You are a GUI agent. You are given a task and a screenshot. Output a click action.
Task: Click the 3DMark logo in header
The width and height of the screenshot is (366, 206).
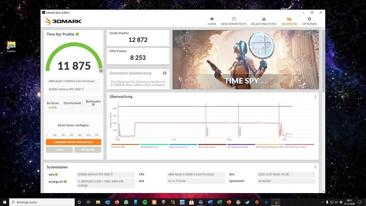click(x=63, y=21)
